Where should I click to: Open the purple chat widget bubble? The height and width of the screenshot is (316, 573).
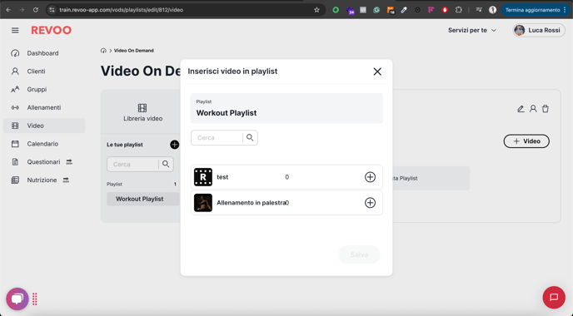click(x=17, y=299)
